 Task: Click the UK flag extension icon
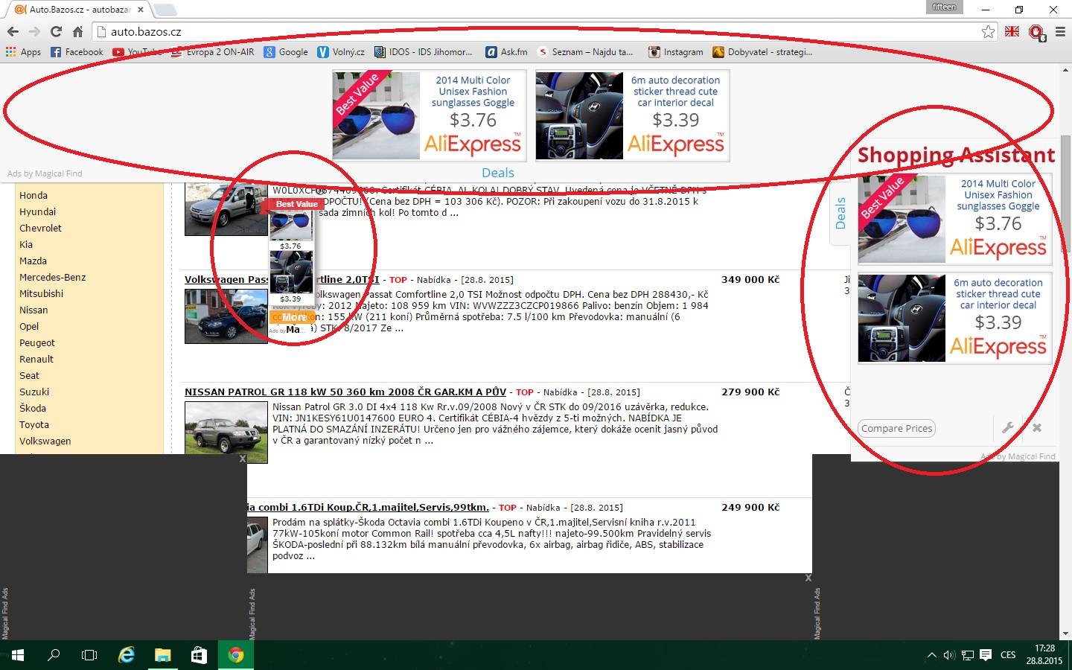tap(1012, 31)
